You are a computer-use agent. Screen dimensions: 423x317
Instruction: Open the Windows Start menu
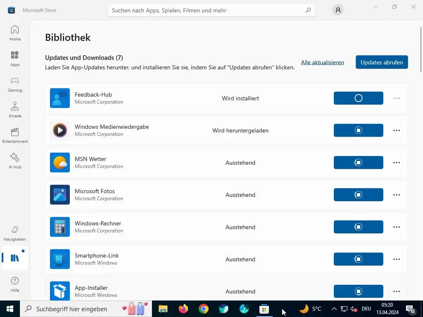coord(10,309)
